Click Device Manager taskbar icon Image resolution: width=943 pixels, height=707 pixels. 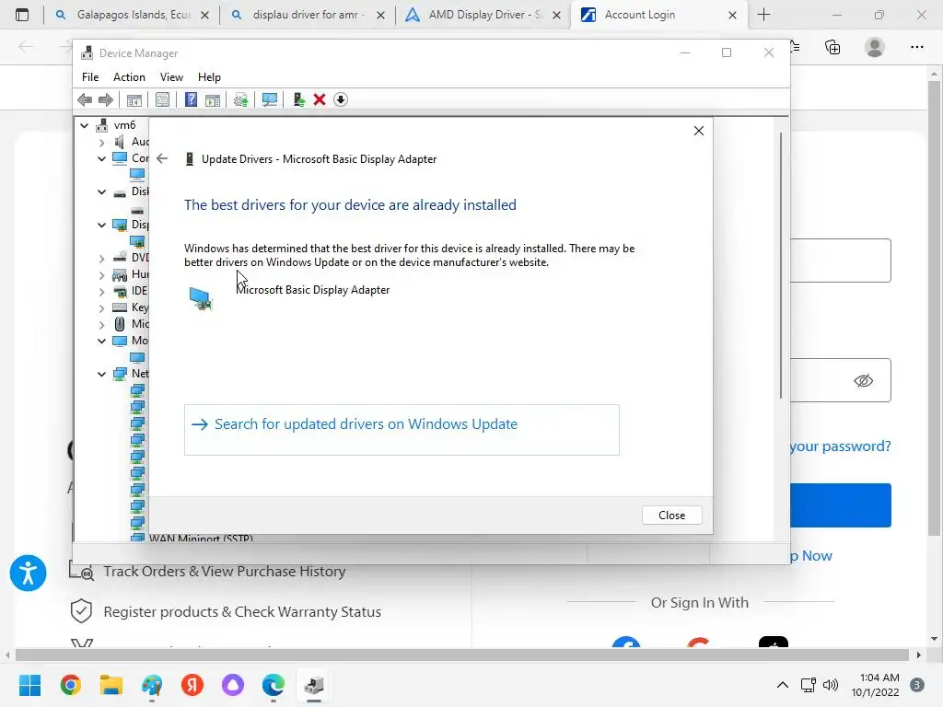pos(314,685)
